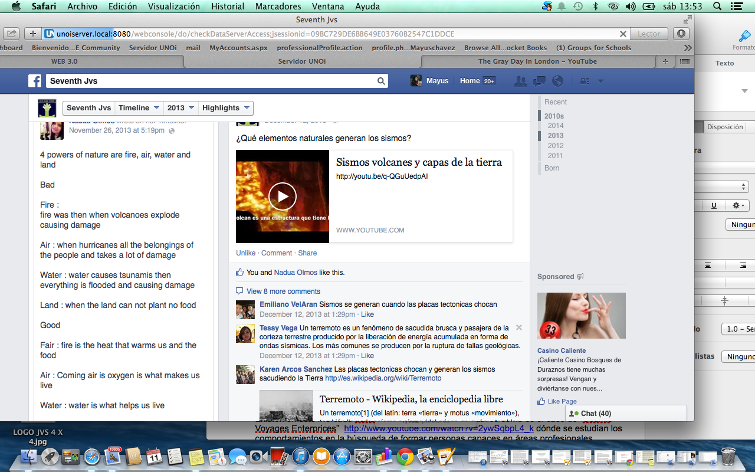Switch to The Gray Day In London tab
The width and height of the screenshot is (755, 472).
point(537,61)
